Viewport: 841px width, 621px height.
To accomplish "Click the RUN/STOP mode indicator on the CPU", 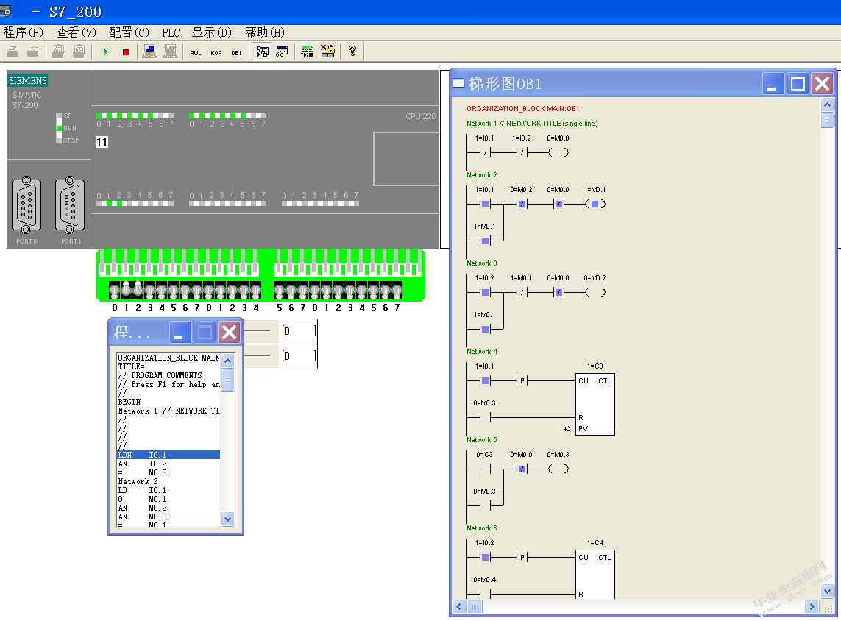I will click(59, 128).
